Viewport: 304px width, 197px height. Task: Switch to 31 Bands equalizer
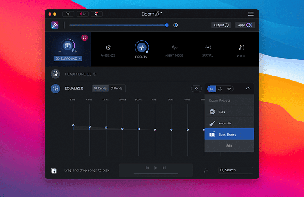(117, 88)
